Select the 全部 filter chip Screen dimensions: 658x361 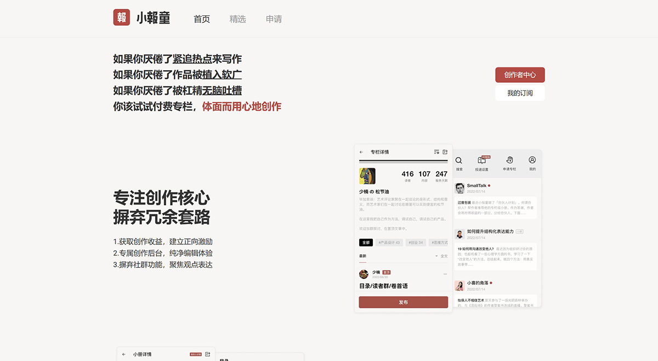click(366, 242)
